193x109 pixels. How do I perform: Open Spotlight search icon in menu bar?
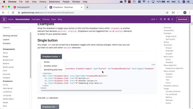[179, 2]
